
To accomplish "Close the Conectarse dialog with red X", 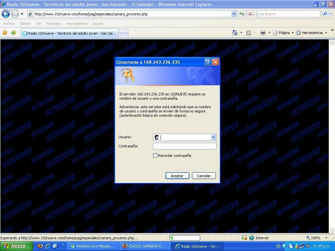I will coord(216,62).
